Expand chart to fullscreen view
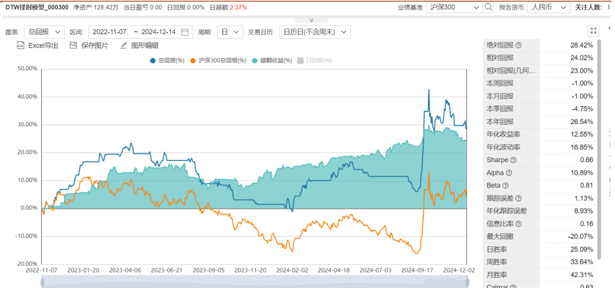This screenshot has width=615, height=288. (593, 32)
